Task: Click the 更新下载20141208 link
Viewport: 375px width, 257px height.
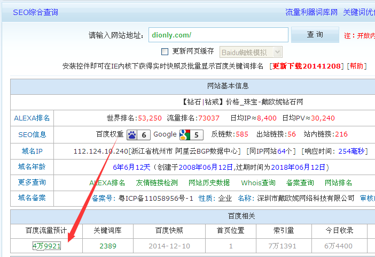Action: point(307,66)
